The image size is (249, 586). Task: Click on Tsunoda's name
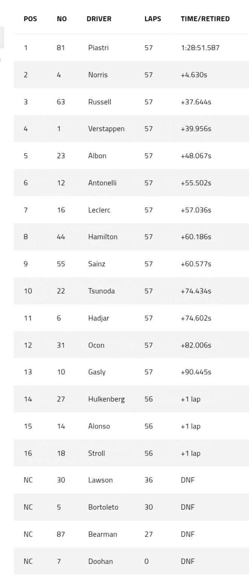tap(101, 291)
